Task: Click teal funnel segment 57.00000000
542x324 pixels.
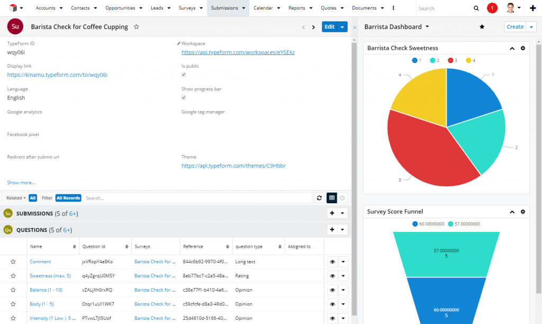Action: tap(446, 254)
